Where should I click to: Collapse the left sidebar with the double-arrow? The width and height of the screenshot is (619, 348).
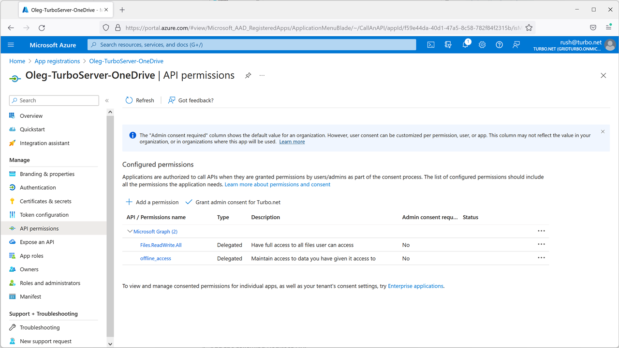(x=107, y=100)
